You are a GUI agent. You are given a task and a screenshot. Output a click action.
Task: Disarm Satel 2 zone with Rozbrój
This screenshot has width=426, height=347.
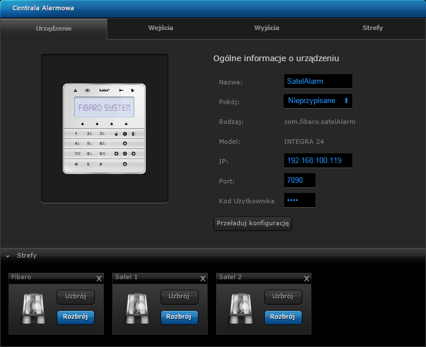pyautogui.click(x=283, y=317)
